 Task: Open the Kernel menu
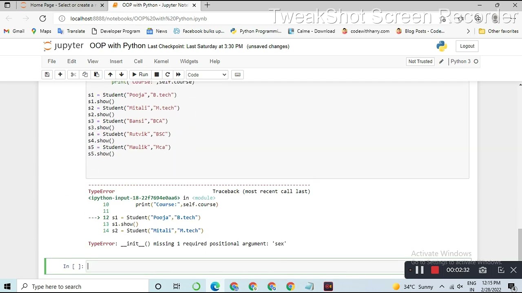[x=161, y=61]
